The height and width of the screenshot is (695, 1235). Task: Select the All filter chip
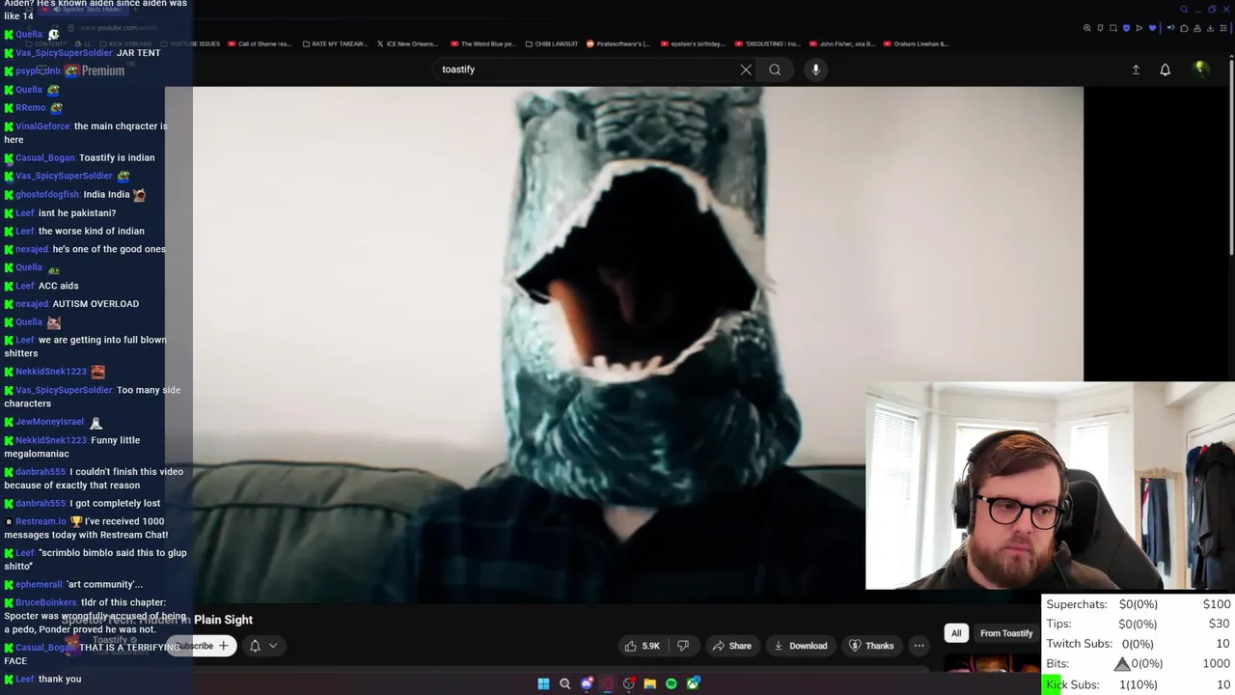(x=956, y=633)
